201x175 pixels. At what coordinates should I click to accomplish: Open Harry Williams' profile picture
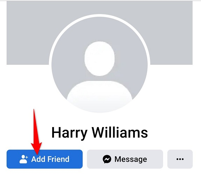pyautogui.click(x=99, y=65)
